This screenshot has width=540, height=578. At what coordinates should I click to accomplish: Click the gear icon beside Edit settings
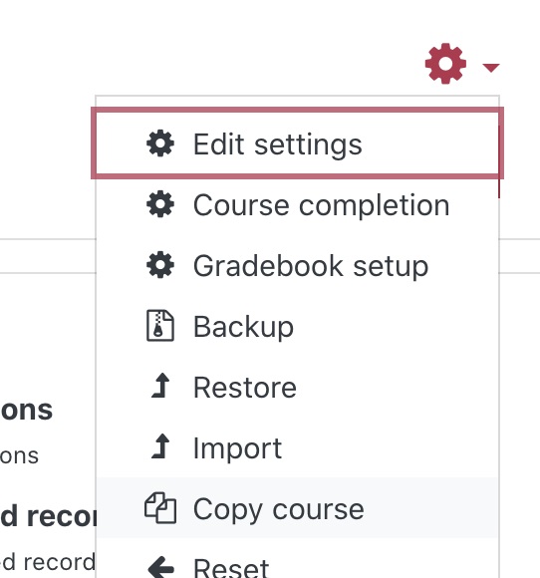coord(160,144)
